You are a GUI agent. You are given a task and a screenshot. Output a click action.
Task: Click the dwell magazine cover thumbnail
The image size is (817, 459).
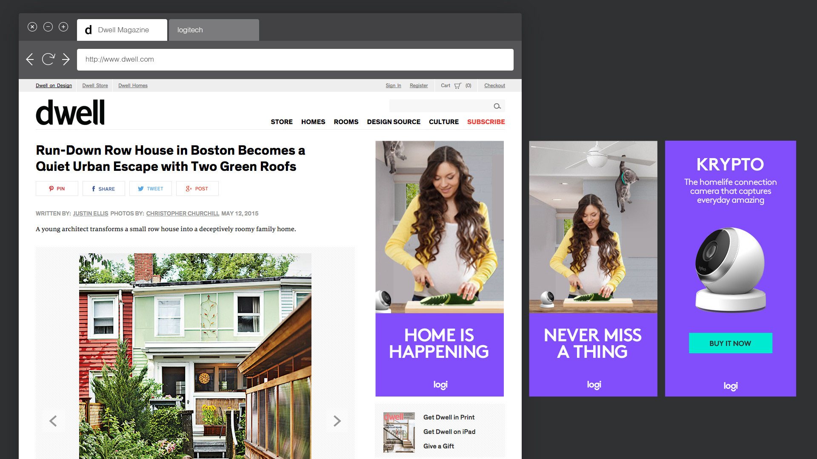(x=399, y=432)
